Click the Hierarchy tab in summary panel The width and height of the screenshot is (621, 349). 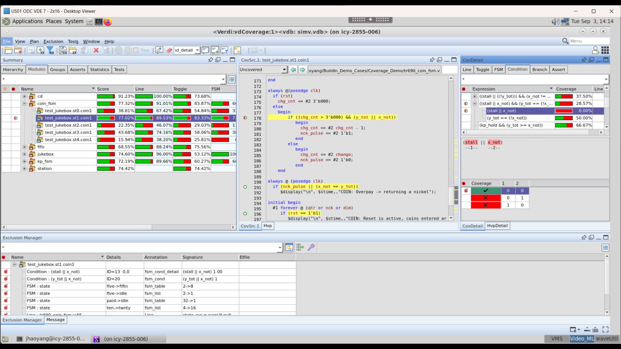(x=13, y=69)
